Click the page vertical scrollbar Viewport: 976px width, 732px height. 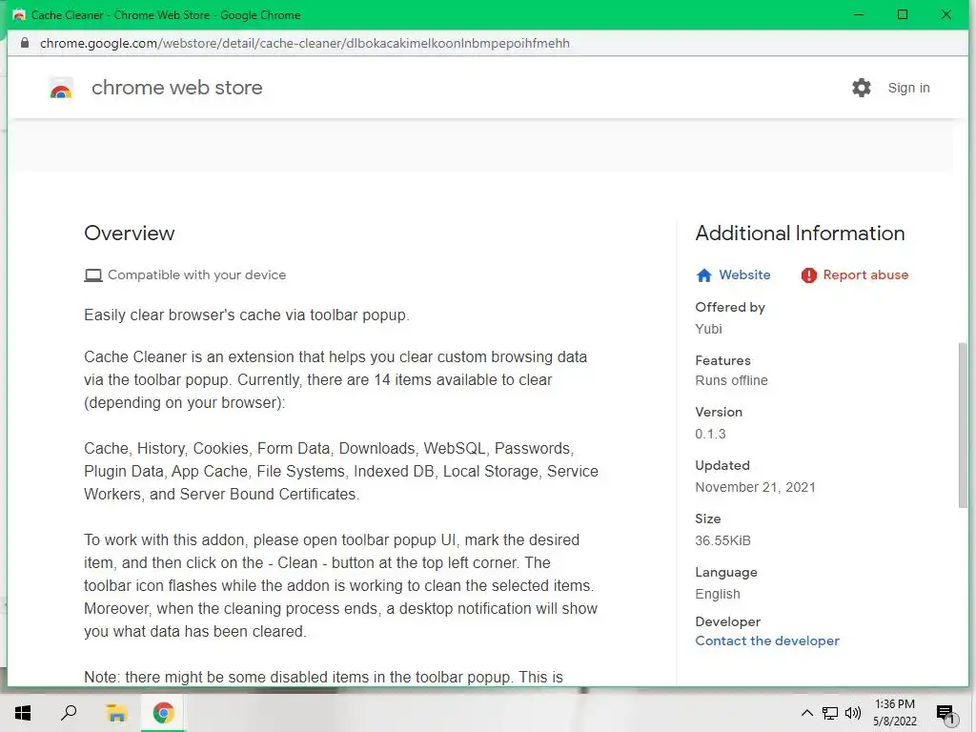(963, 425)
